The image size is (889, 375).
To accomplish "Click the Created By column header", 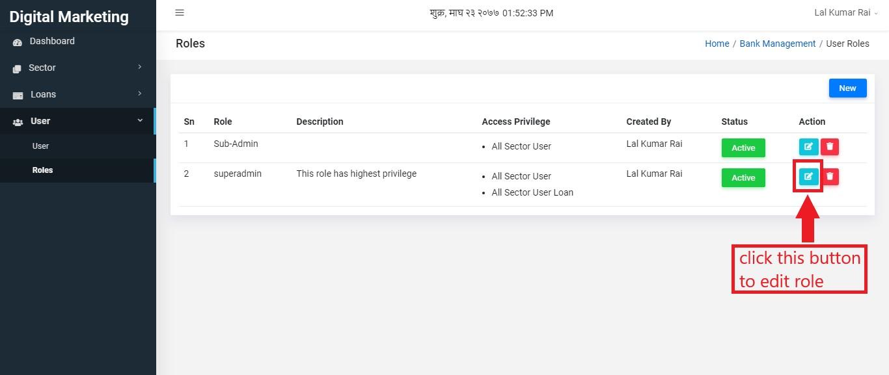I will coord(649,122).
